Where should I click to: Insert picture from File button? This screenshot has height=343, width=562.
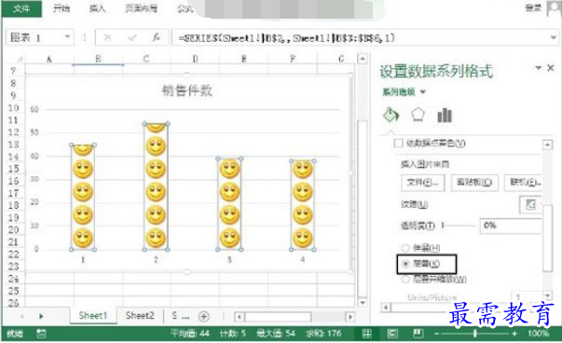[x=422, y=183]
